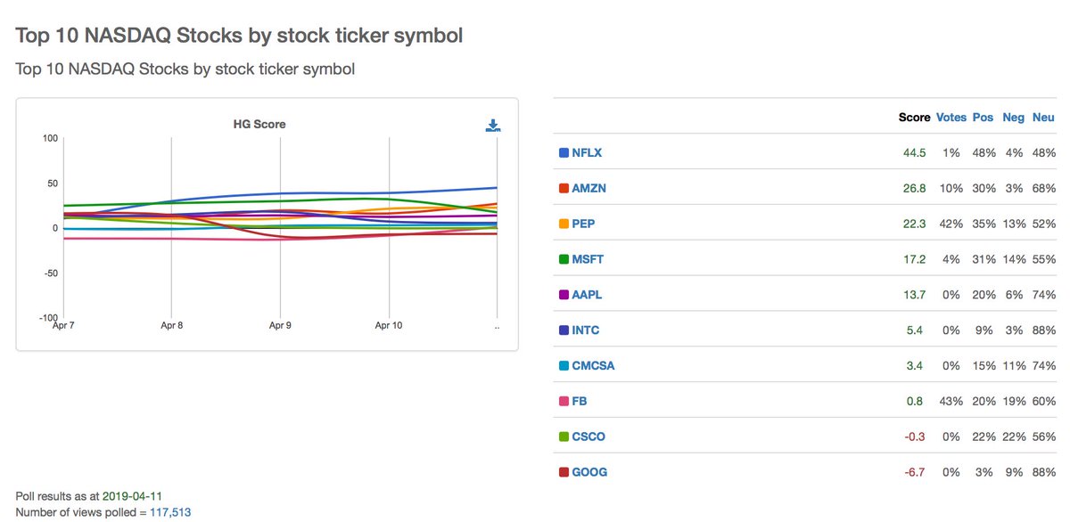Click the Apr 10 axis label

tap(389, 326)
